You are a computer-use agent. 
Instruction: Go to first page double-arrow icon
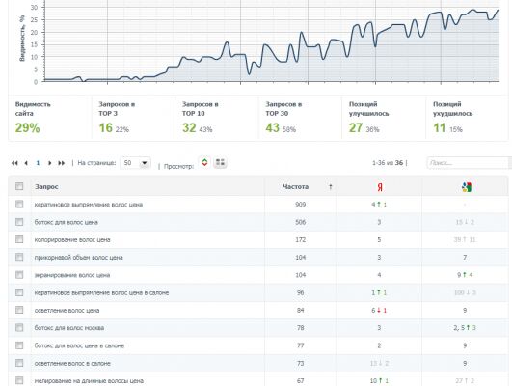14,163
